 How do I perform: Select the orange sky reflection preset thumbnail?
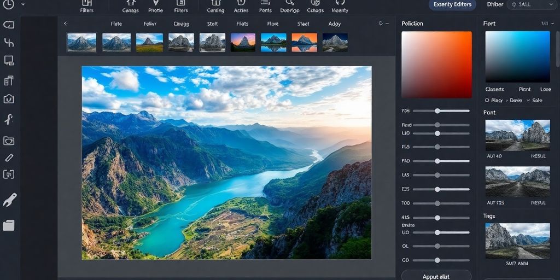click(304, 43)
